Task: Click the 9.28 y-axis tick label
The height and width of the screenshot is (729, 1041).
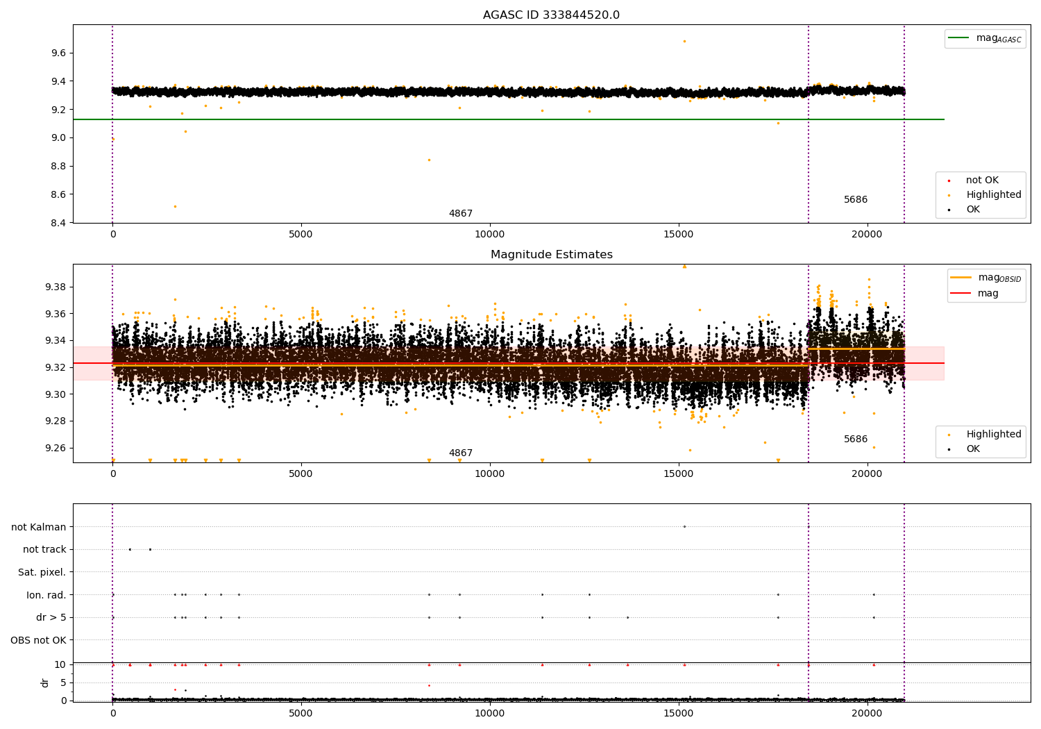Action: click(56, 421)
